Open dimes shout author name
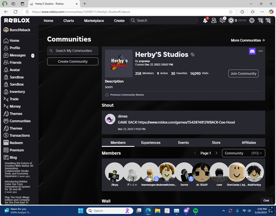 pyautogui.click(x=123, y=117)
